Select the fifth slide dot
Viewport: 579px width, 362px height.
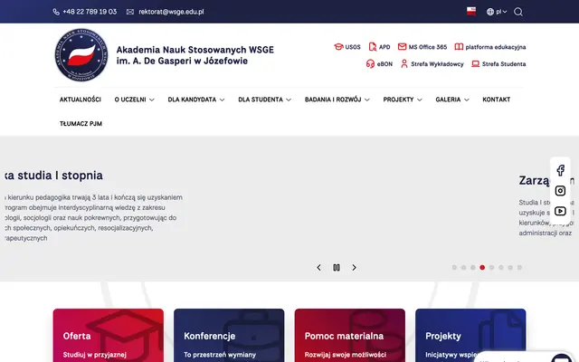(x=491, y=268)
